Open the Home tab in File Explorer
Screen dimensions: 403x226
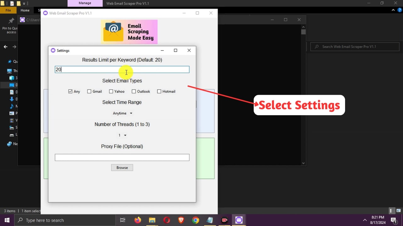click(25, 10)
